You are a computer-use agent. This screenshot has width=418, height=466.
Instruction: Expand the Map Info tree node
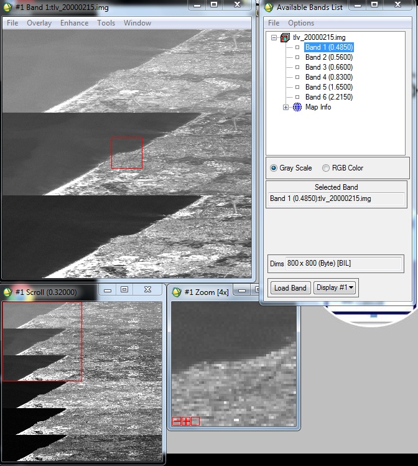286,107
